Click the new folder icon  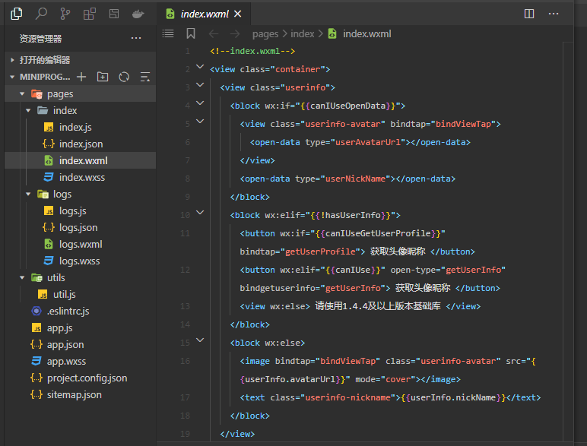(103, 77)
